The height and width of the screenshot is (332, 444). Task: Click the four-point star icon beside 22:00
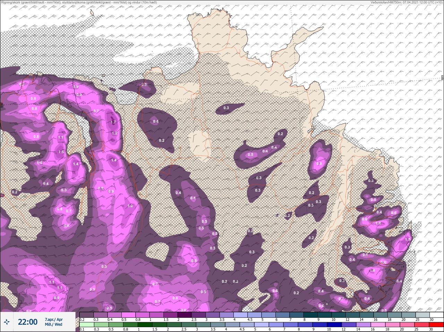pyautogui.click(x=7, y=322)
